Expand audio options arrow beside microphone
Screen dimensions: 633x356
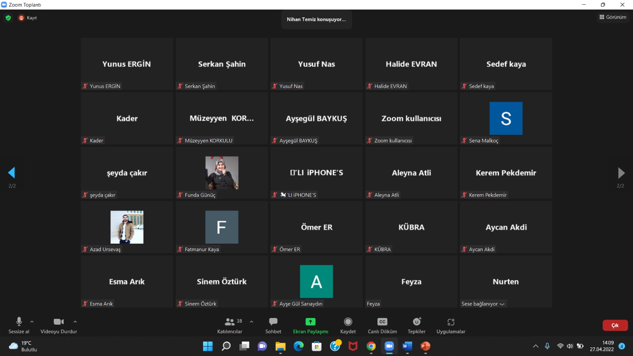(x=32, y=322)
